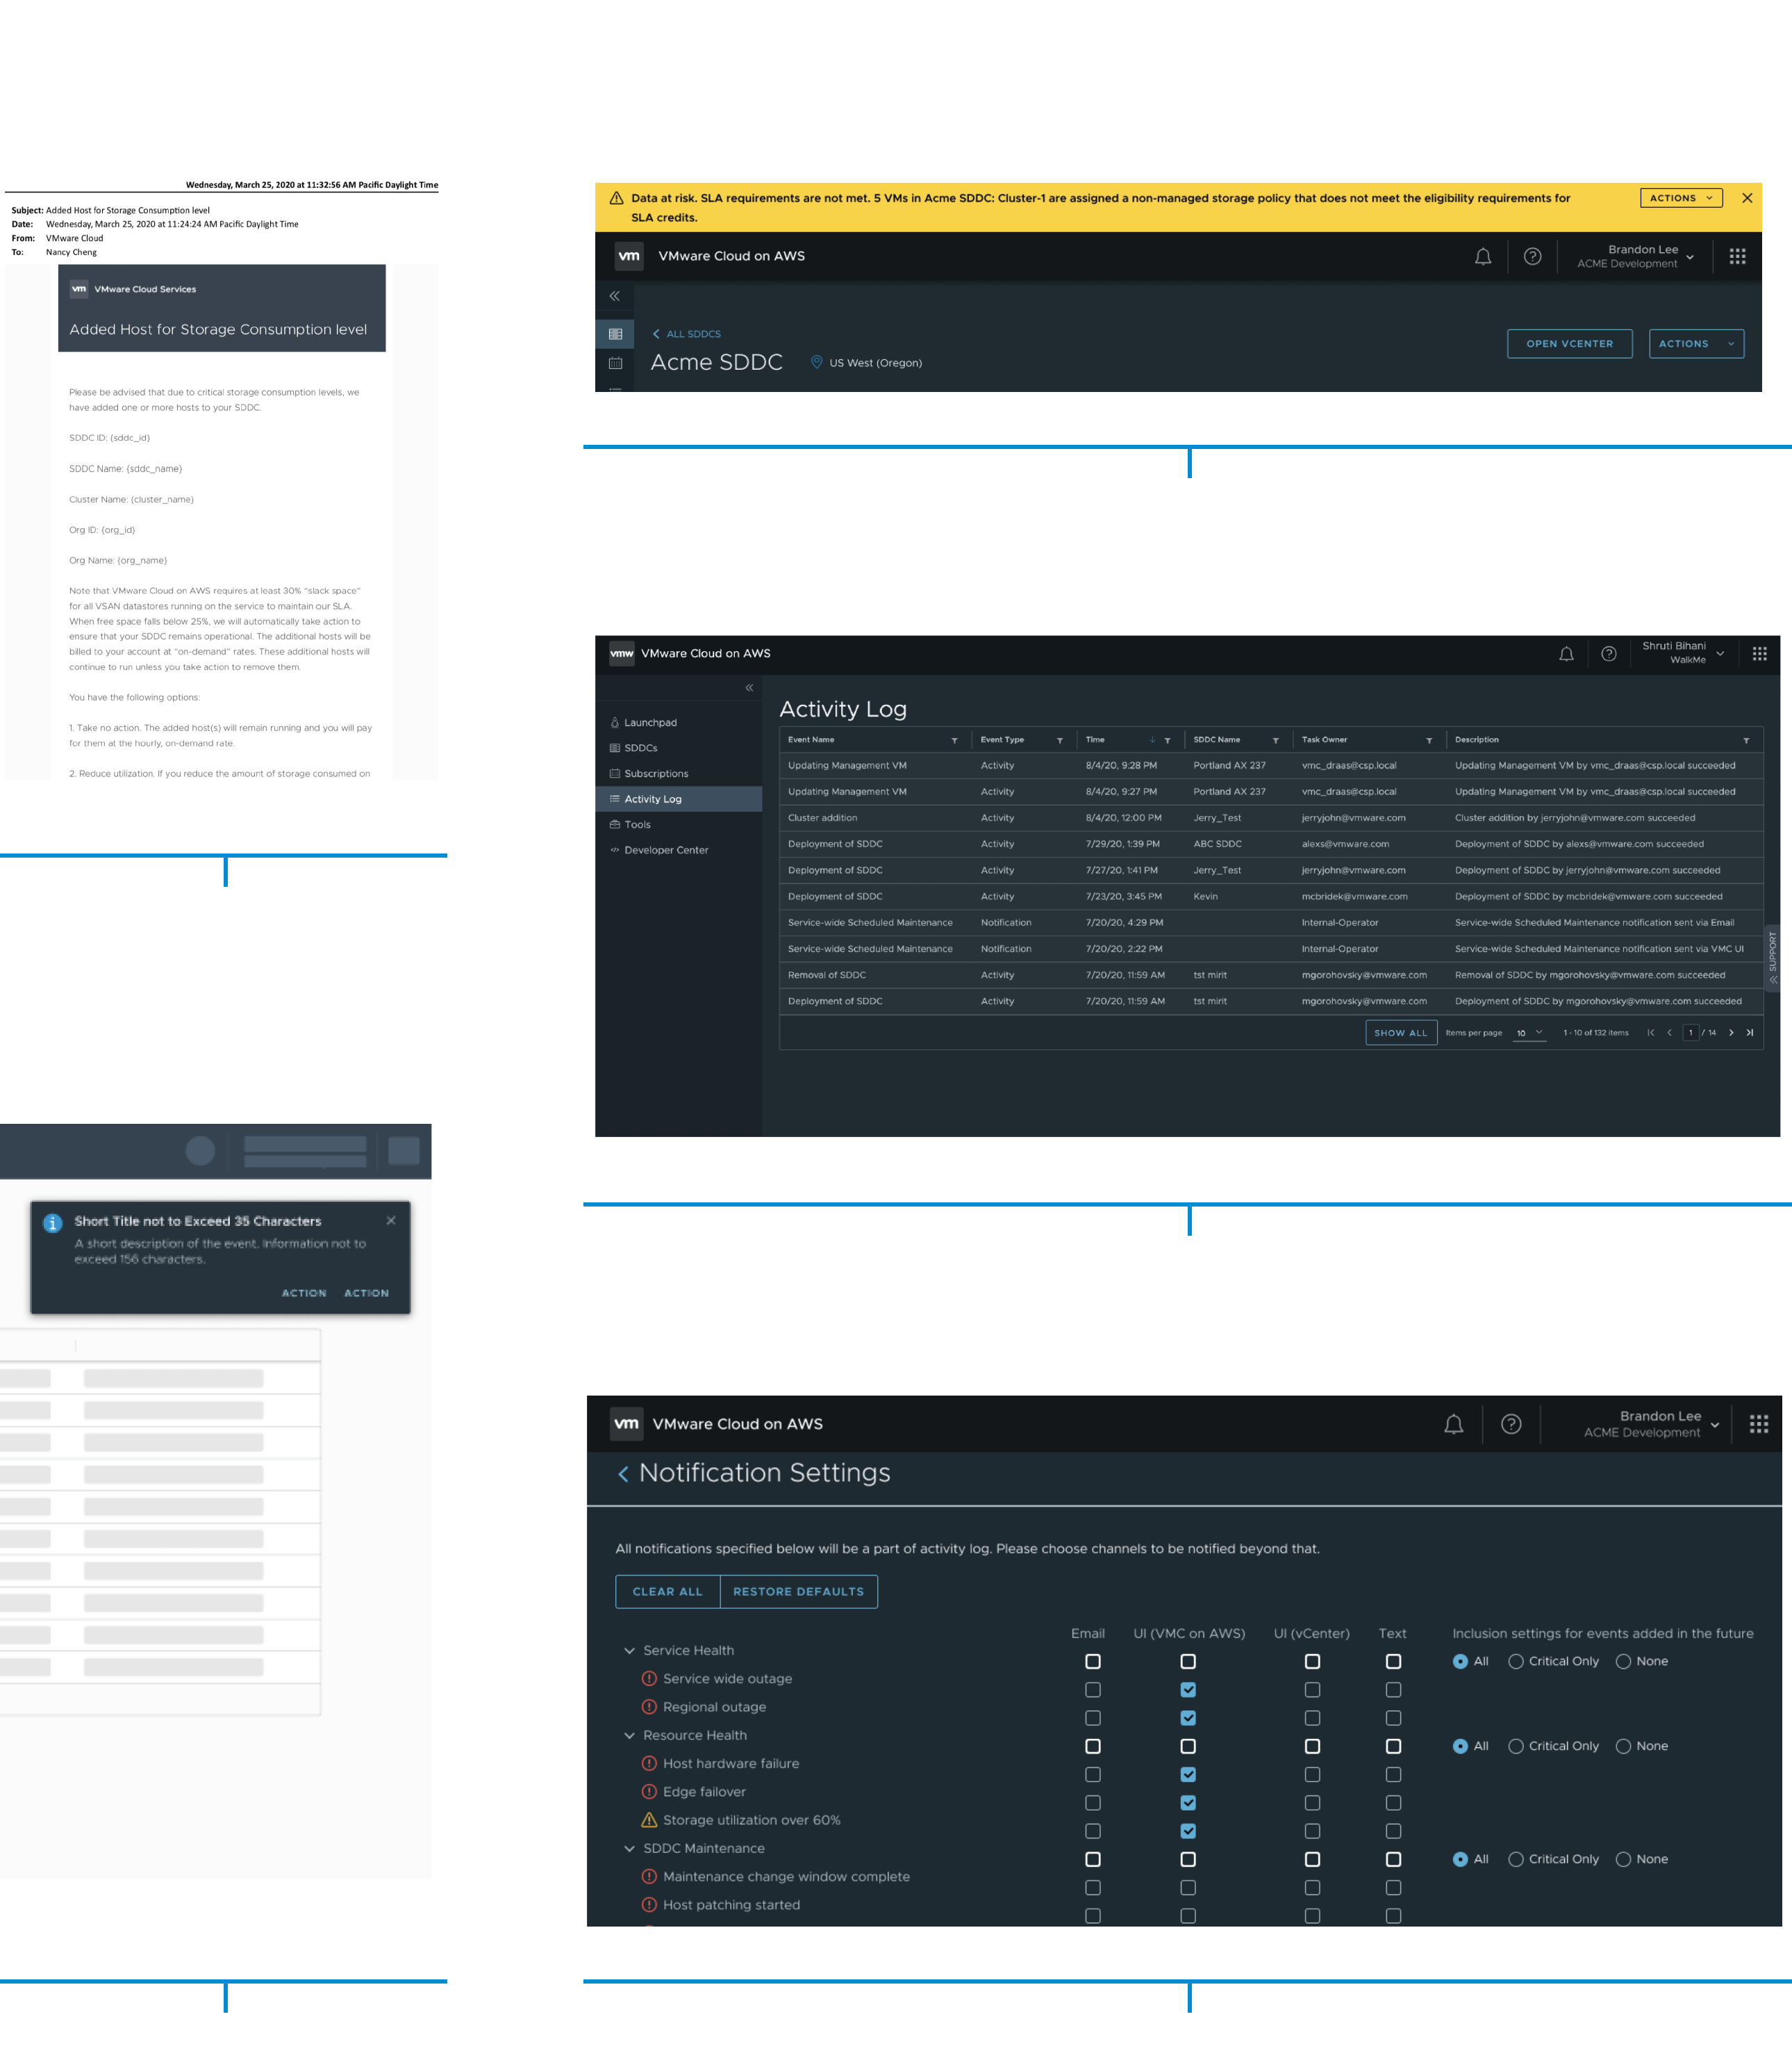Check Email for the Service Health group row
Image resolution: width=1792 pixels, height=2060 pixels.
click(x=1093, y=1663)
